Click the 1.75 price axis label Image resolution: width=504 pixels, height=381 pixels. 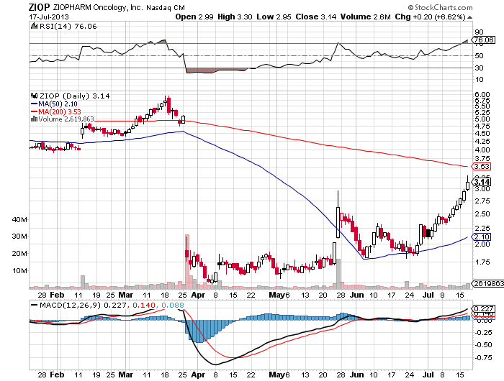[x=482, y=262]
